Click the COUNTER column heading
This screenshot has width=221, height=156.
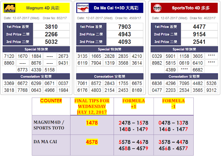click(51, 101)
